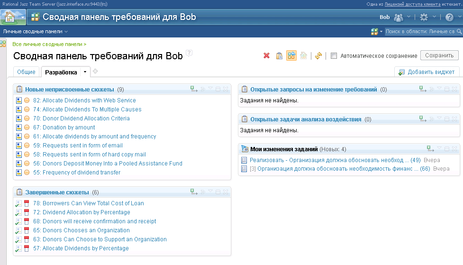Screen dimensions: 463x265
Task: Click Мои изменения заданий widget action icon
Action: [430, 148]
